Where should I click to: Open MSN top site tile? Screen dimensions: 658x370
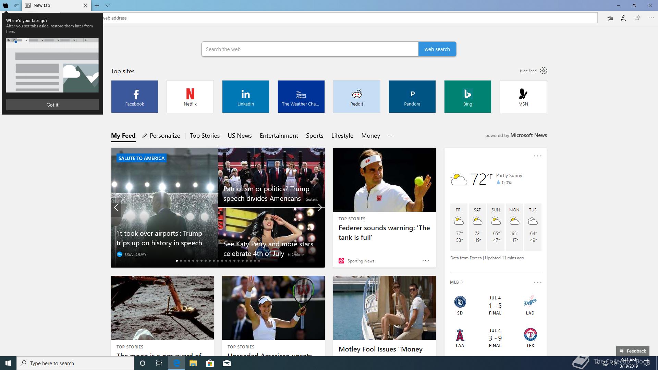click(523, 97)
